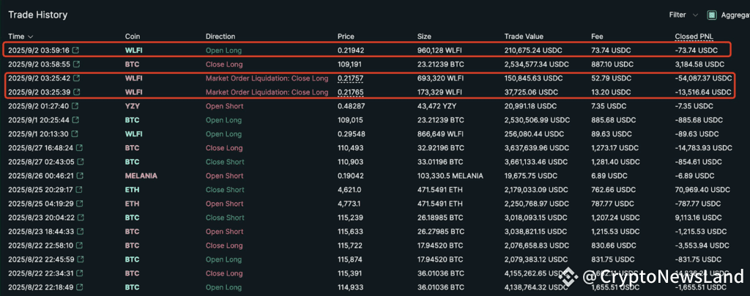Click the Trade Value column header
This screenshot has height=296, width=750.
[x=524, y=37]
